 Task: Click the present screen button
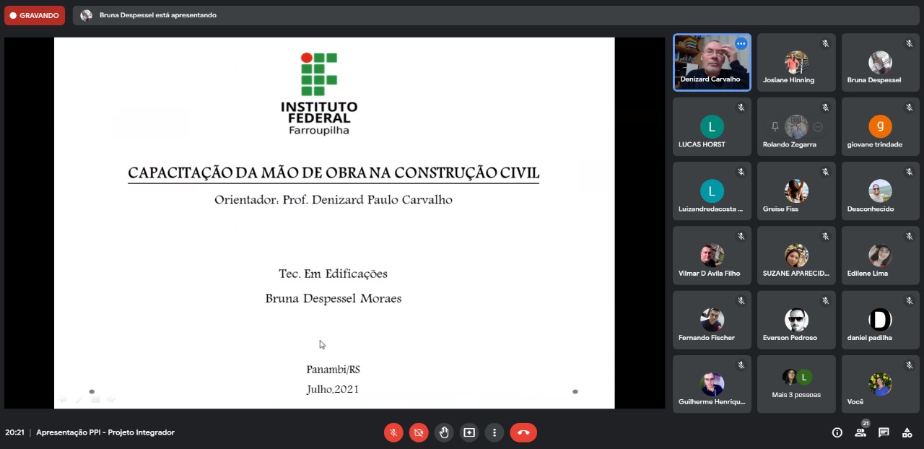(469, 432)
